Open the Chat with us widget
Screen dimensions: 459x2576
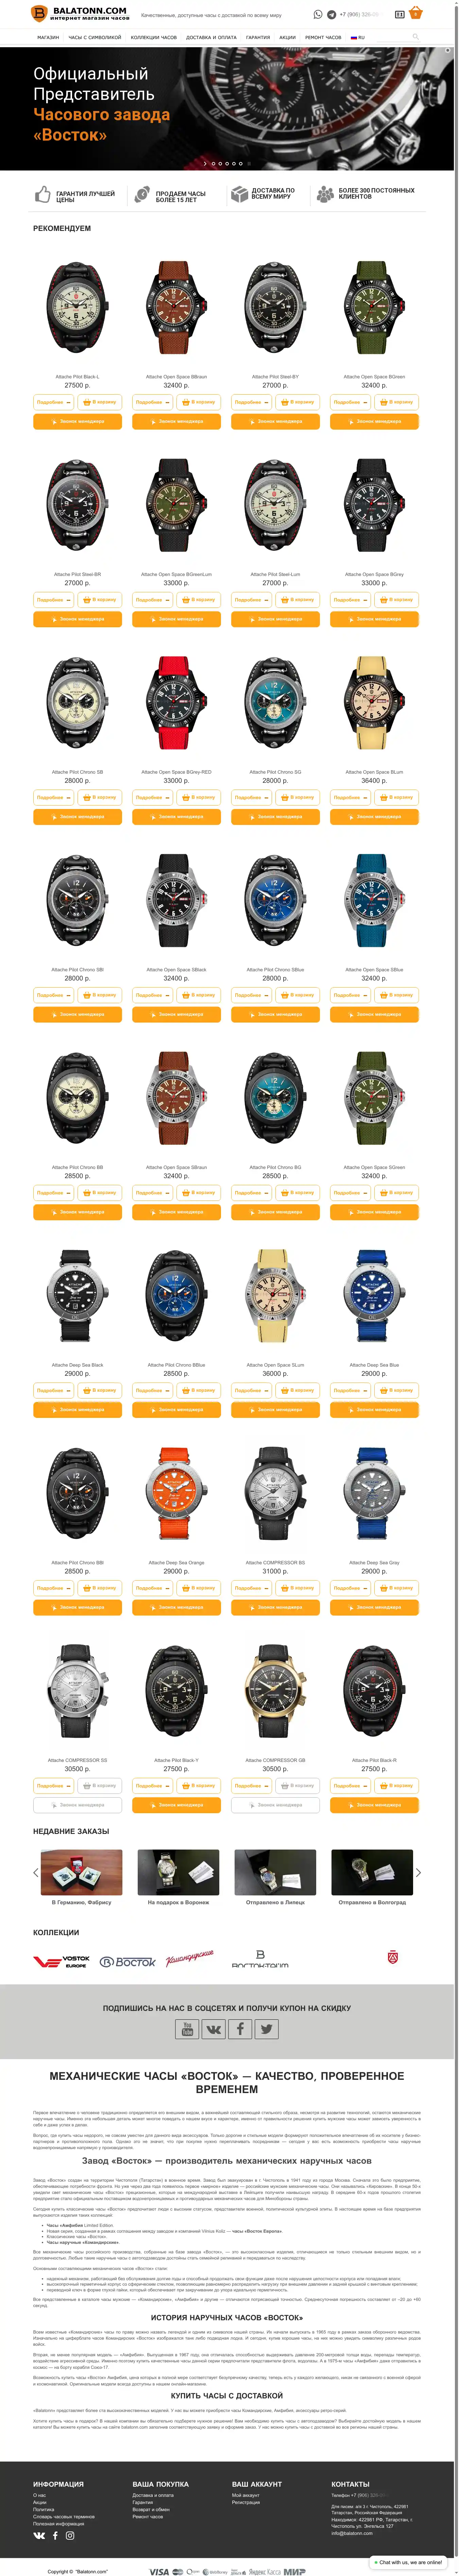point(408,2562)
